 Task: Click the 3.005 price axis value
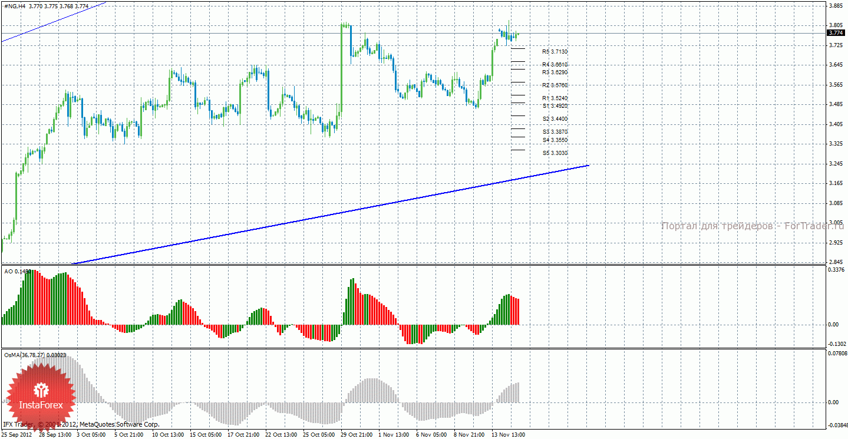[835, 223]
